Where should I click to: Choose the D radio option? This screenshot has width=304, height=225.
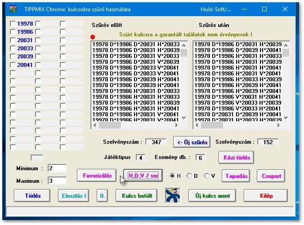tap(189, 176)
